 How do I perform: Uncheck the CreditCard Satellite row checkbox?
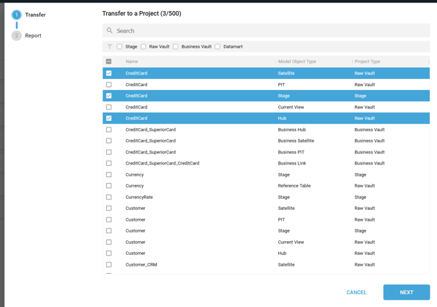point(109,73)
